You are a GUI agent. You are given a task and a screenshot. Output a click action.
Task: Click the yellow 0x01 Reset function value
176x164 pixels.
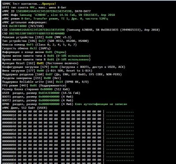point(40,63)
